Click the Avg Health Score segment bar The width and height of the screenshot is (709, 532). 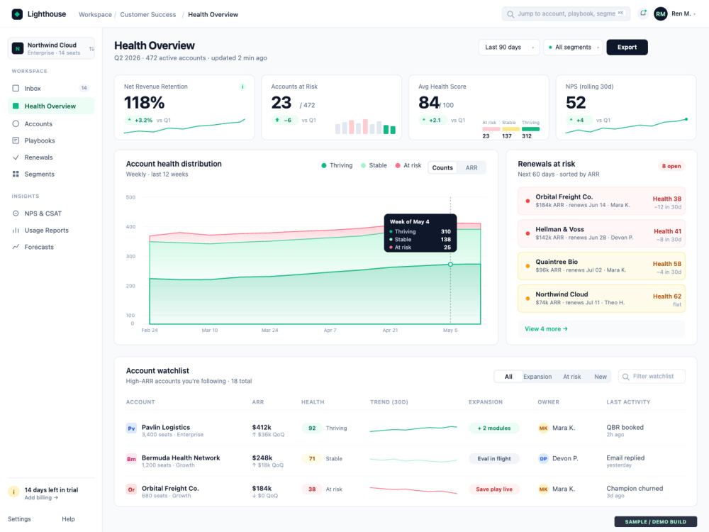510,129
